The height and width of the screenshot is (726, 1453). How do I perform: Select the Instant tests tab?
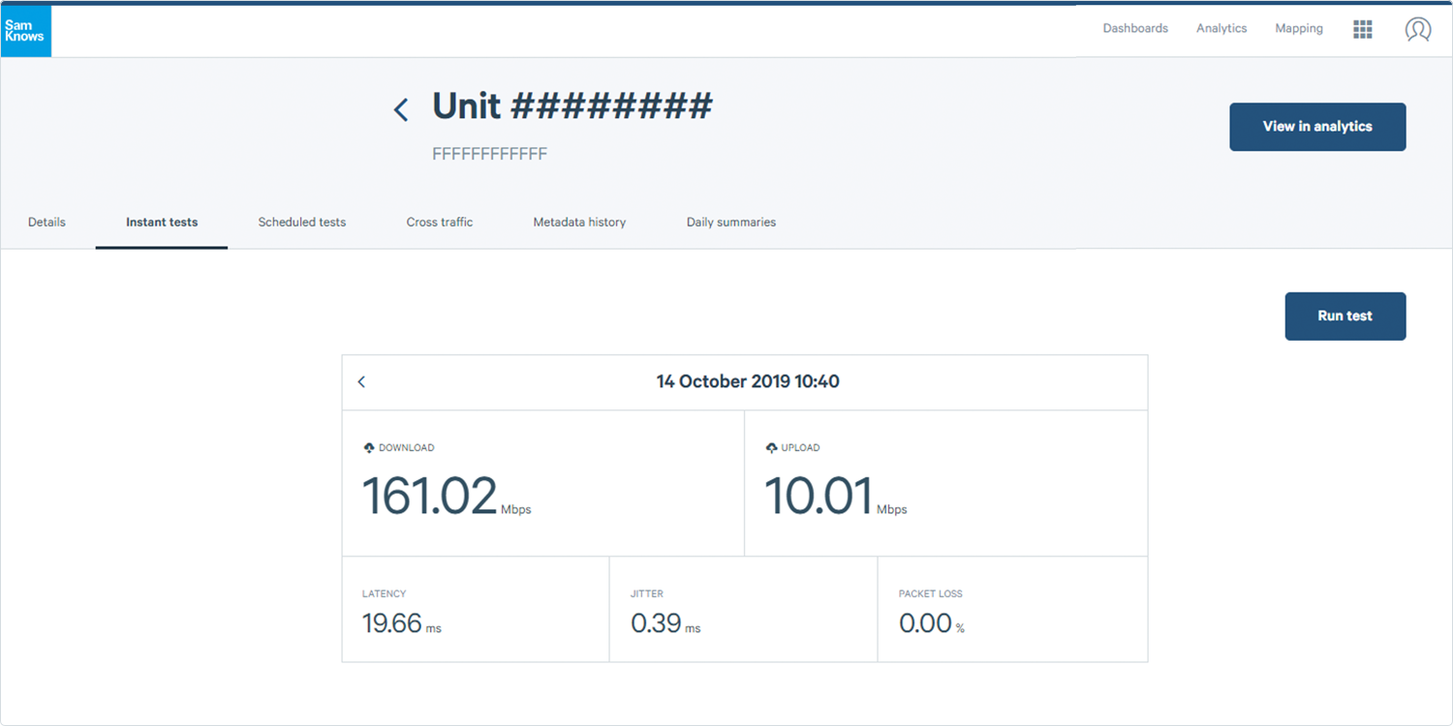[x=162, y=223]
